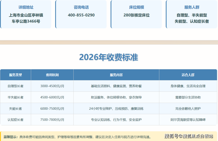Select the 费用区间 column header

pos(52,75)
